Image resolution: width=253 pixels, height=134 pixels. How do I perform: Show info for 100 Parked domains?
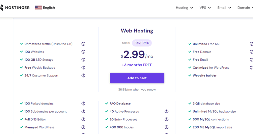pos(83,104)
